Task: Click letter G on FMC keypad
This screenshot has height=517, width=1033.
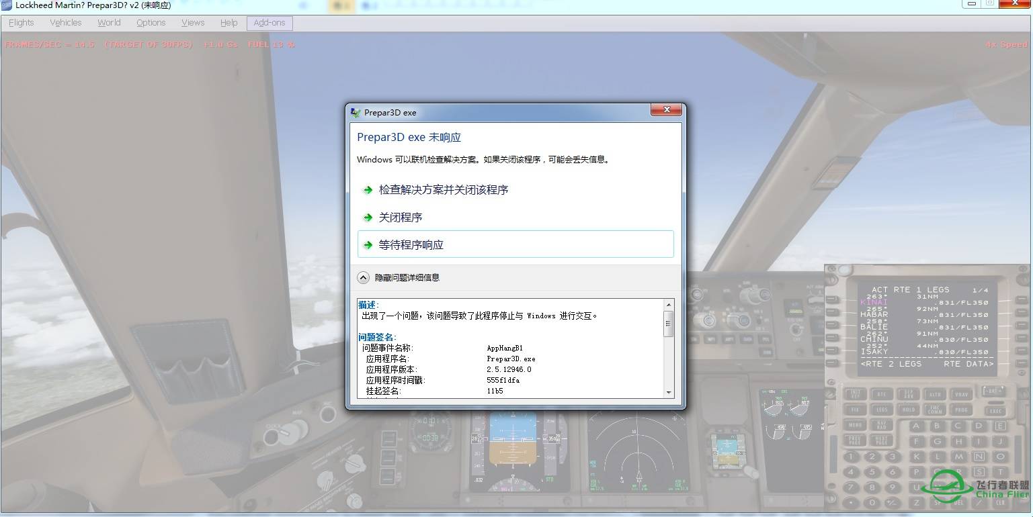Action: pos(938,441)
